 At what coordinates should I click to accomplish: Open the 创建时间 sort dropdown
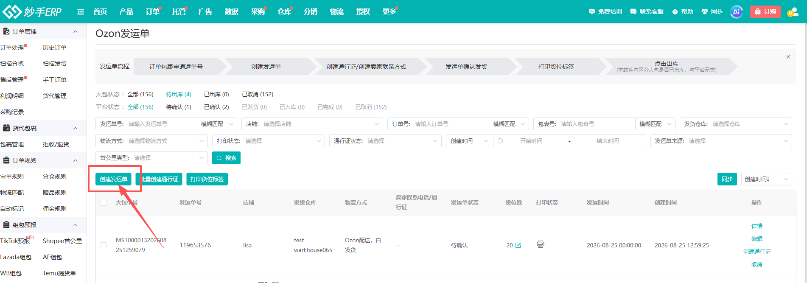point(766,179)
